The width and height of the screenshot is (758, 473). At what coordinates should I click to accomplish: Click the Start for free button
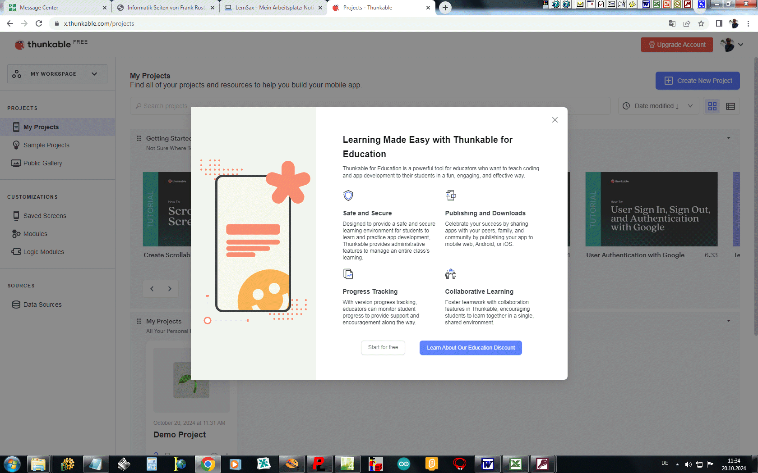[383, 347]
